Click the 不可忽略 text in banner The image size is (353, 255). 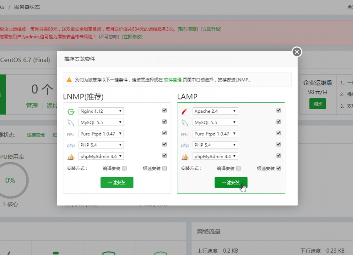click(109, 37)
